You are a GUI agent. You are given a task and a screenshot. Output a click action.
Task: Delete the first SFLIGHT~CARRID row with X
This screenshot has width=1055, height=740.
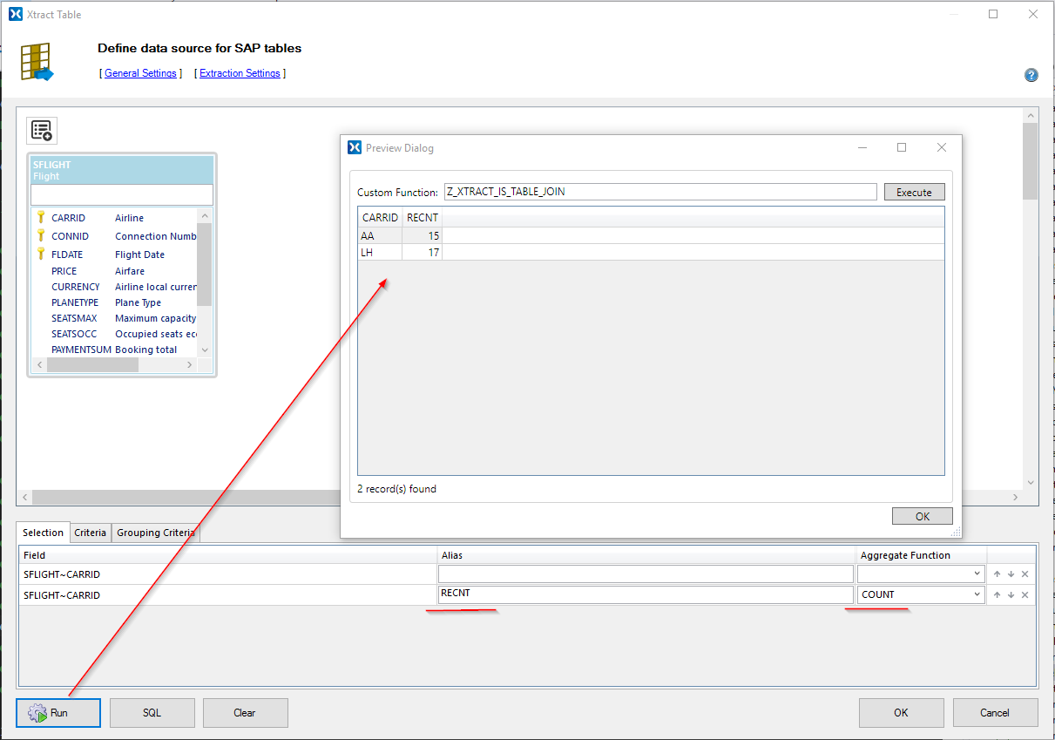click(1025, 574)
